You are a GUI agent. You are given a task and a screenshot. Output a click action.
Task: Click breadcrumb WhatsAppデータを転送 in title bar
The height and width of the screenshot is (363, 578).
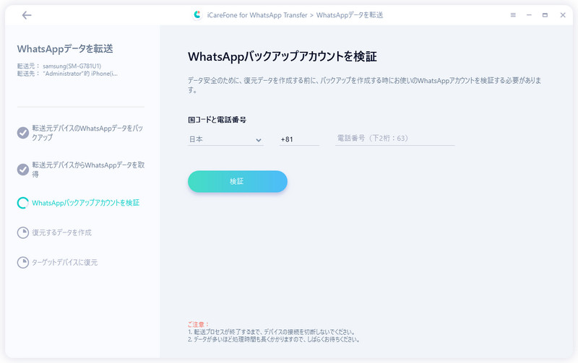click(350, 15)
